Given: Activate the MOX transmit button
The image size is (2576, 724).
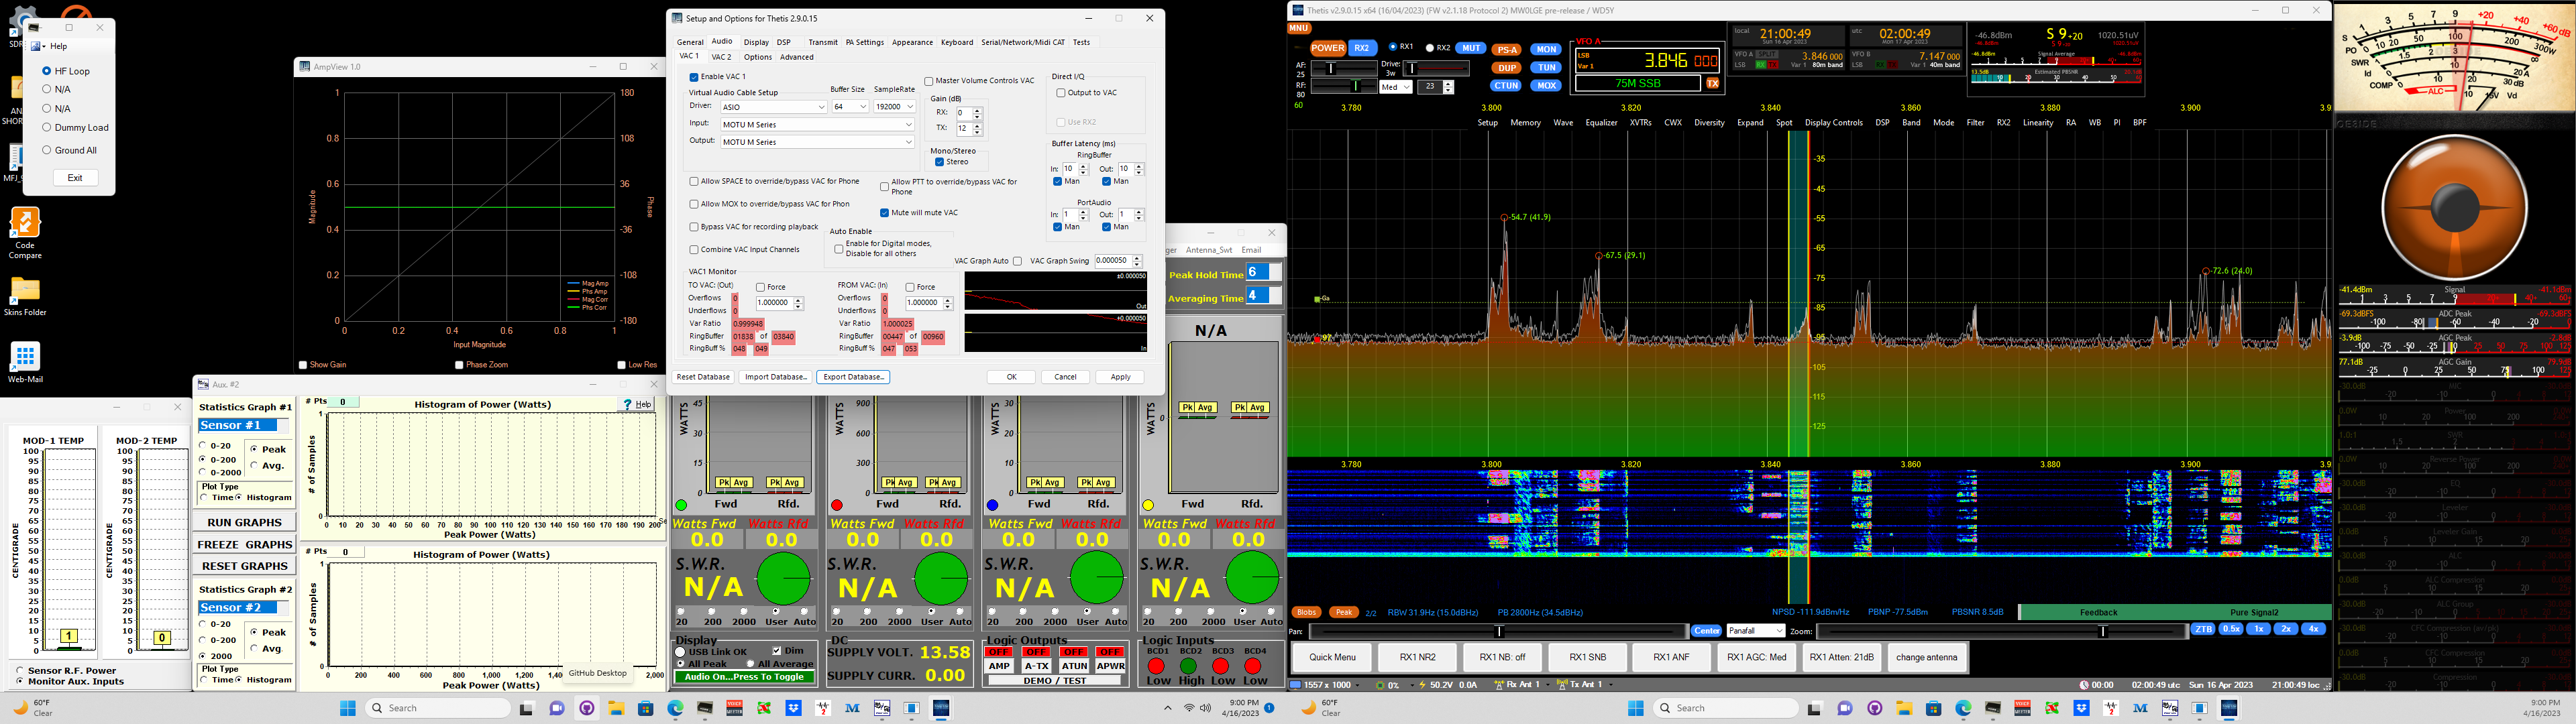Looking at the screenshot, I should [1546, 86].
